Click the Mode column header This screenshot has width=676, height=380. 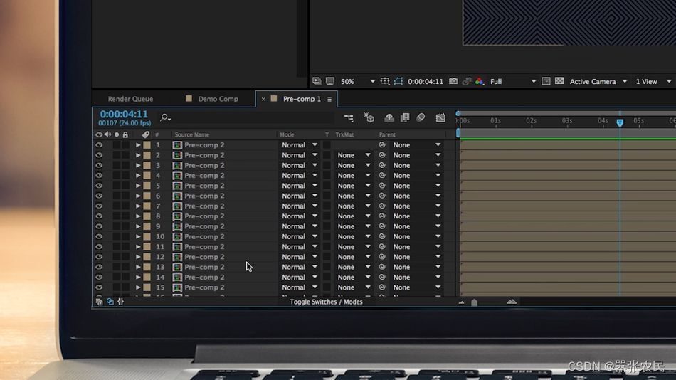click(x=287, y=134)
